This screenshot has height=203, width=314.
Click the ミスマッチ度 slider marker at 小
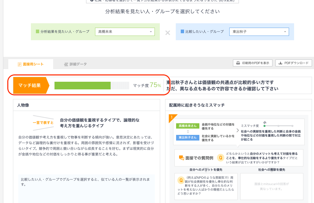[x=265, y=127]
